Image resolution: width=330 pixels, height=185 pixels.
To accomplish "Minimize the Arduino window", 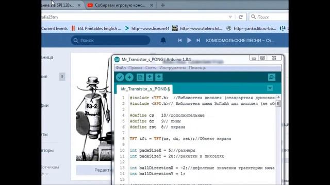I will click(x=254, y=58).
